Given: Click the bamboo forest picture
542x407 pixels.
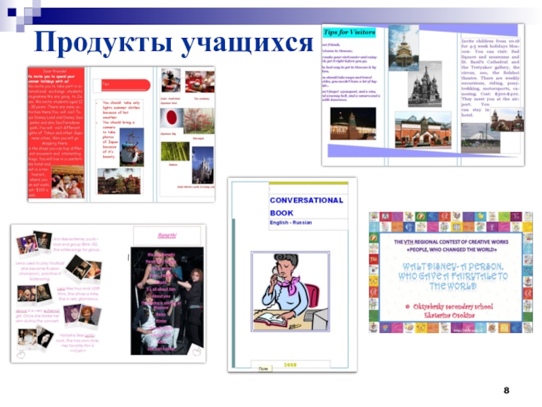Looking at the screenshot, I should point(175,151).
